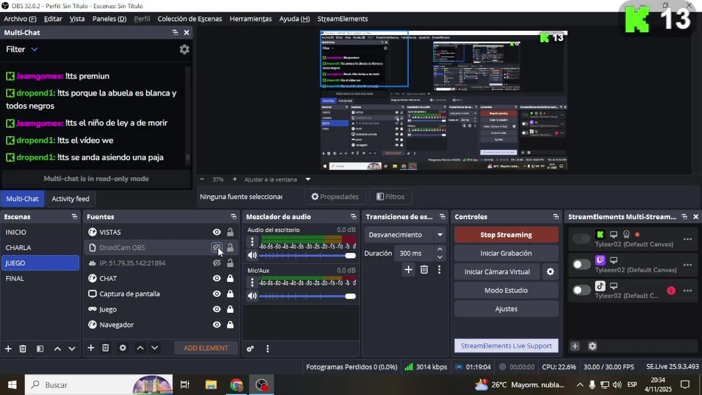Add a new source with plus
702x395 pixels.
click(x=91, y=348)
